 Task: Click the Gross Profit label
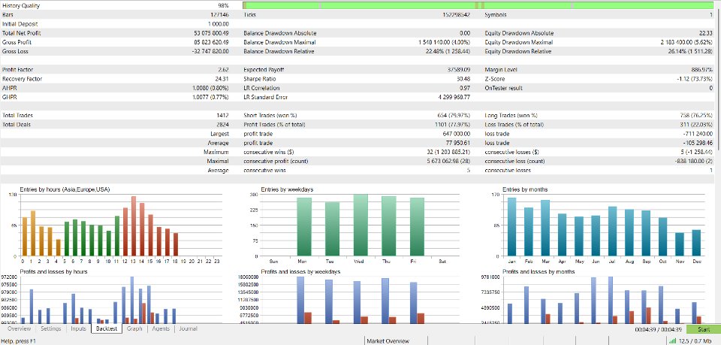pyautogui.click(x=17, y=42)
